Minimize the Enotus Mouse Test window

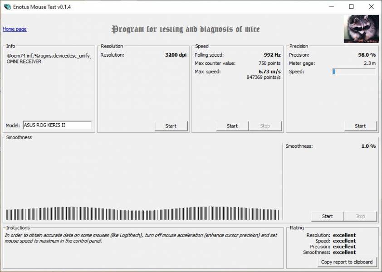click(330, 7)
